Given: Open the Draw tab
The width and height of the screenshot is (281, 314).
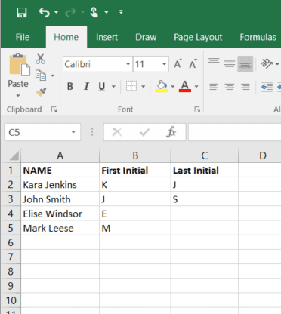Looking at the screenshot, I should (146, 37).
